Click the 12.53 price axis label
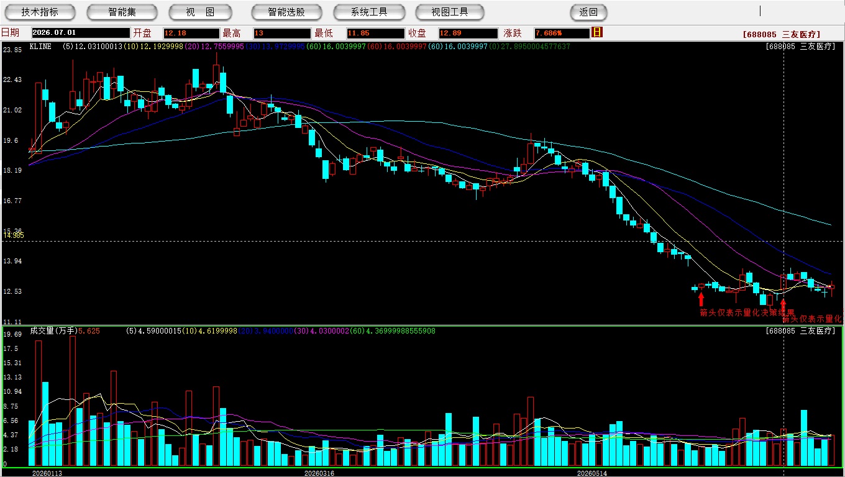This screenshot has height=477, width=845. pos(12,291)
